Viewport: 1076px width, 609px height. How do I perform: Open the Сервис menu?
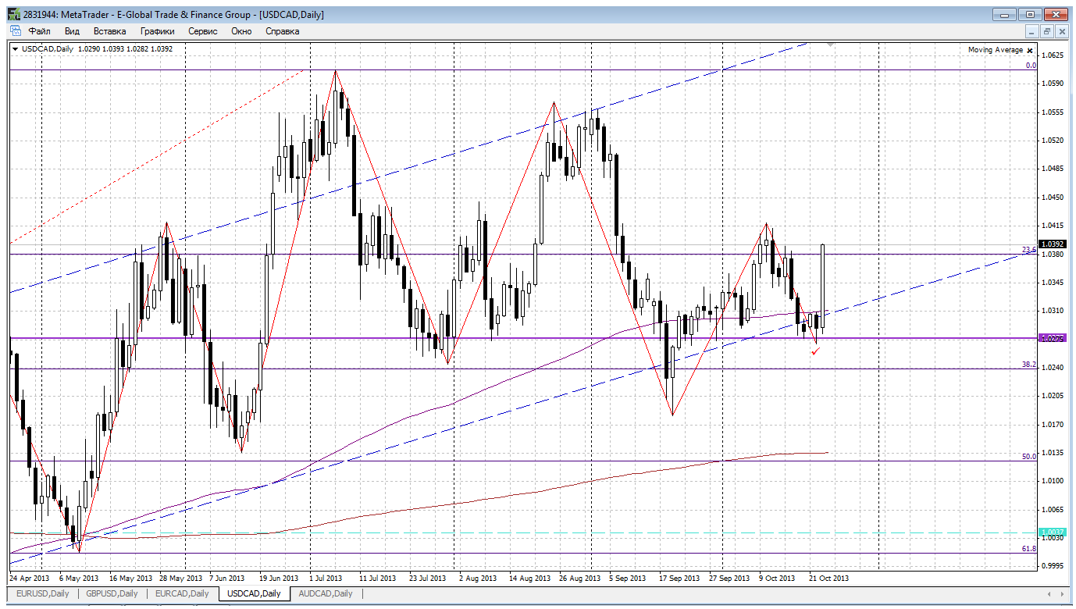click(203, 31)
